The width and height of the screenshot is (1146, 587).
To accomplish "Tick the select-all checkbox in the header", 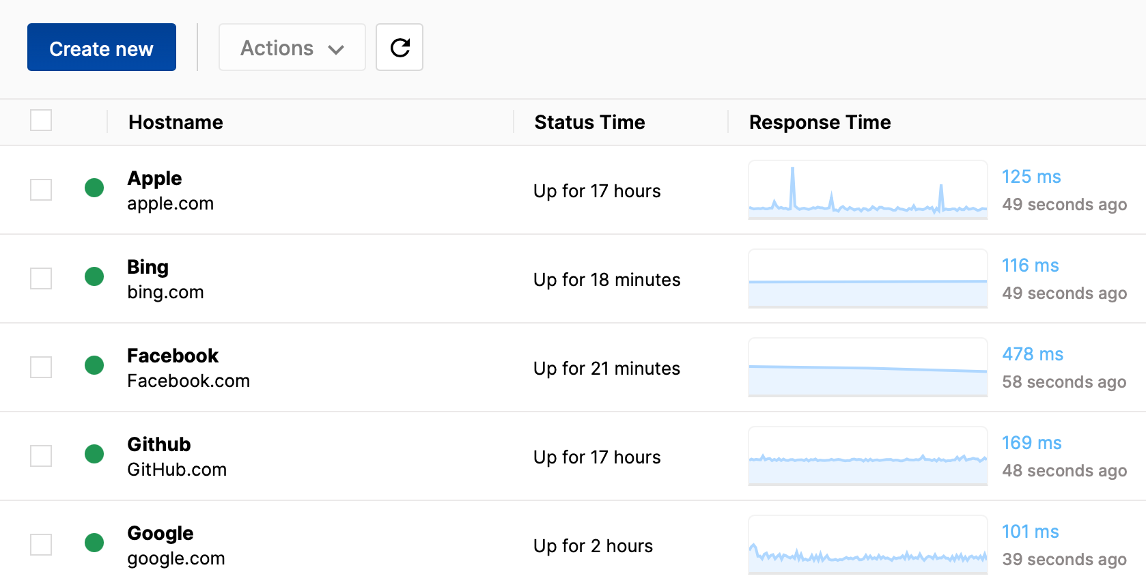I will [41, 120].
